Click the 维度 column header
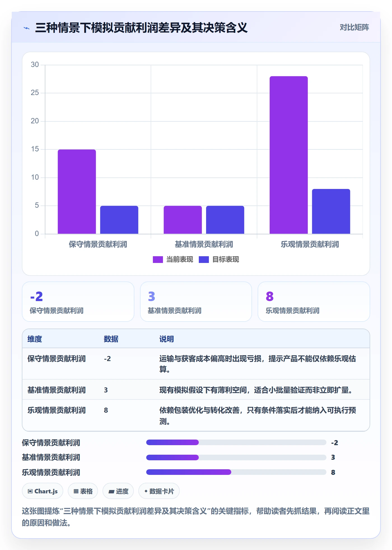Image resolution: width=392 pixels, height=550 pixels. point(35,339)
